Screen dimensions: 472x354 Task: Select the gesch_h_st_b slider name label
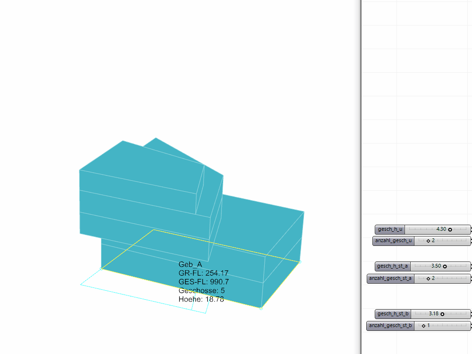coord(393,314)
